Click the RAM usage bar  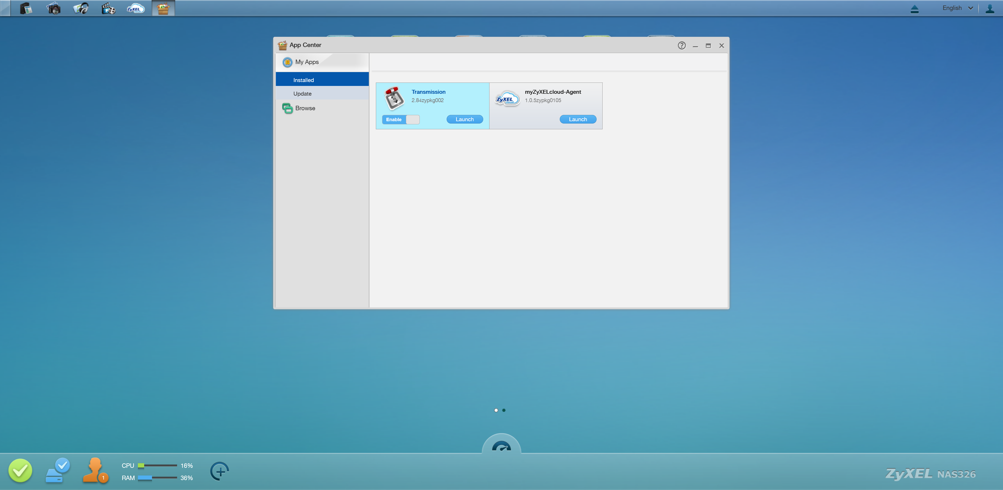157,478
